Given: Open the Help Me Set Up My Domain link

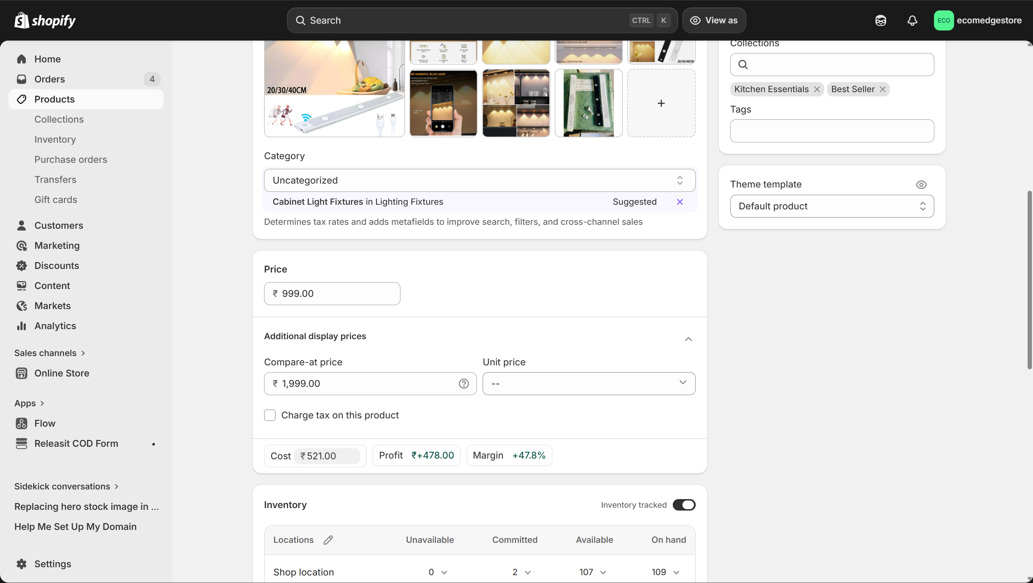Looking at the screenshot, I should (75, 526).
